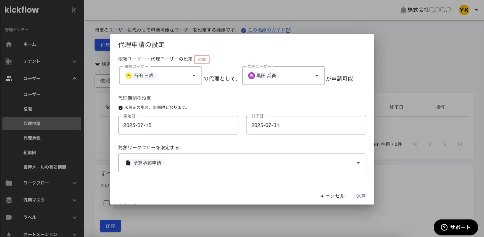Expand the テナント menu chevron
484x237 pixels.
coord(74,61)
